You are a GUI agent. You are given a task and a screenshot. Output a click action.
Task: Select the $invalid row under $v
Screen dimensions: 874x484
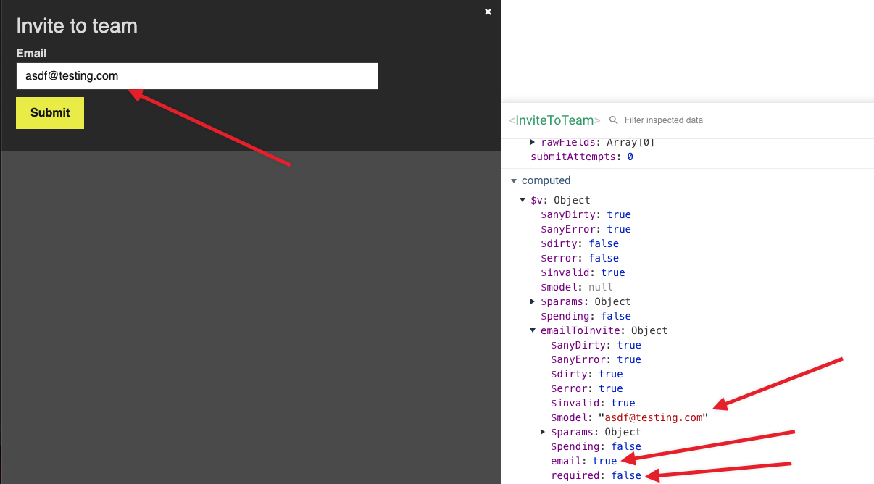583,272
